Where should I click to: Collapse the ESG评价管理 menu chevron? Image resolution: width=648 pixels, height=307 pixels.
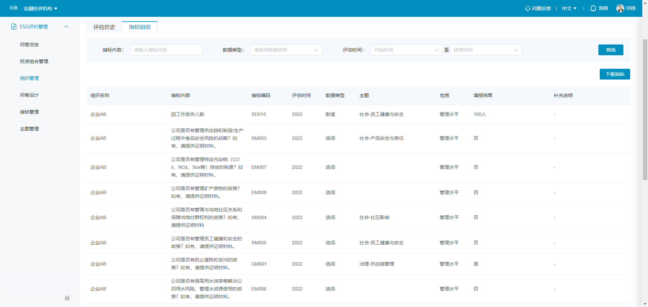click(x=66, y=27)
